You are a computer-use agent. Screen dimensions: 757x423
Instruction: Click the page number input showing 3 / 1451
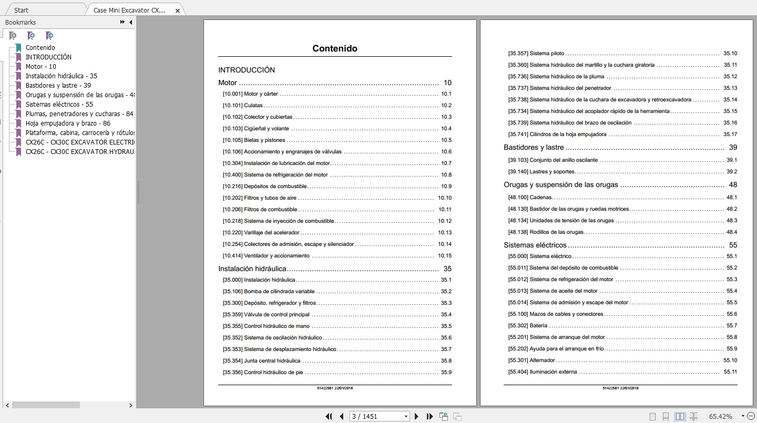coord(376,416)
